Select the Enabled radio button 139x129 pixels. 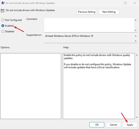click(x=3, y=26)
